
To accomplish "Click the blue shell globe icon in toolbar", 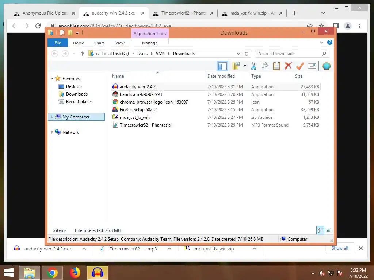I will 326,66.
